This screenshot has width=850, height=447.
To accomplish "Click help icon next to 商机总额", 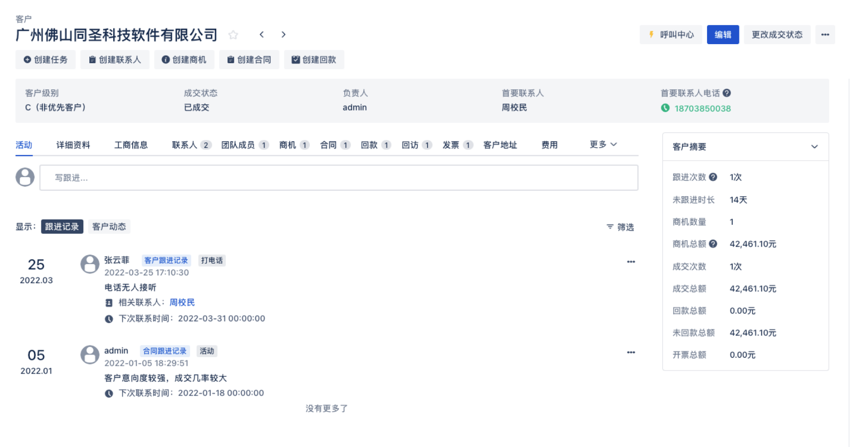I will [713, 244].
